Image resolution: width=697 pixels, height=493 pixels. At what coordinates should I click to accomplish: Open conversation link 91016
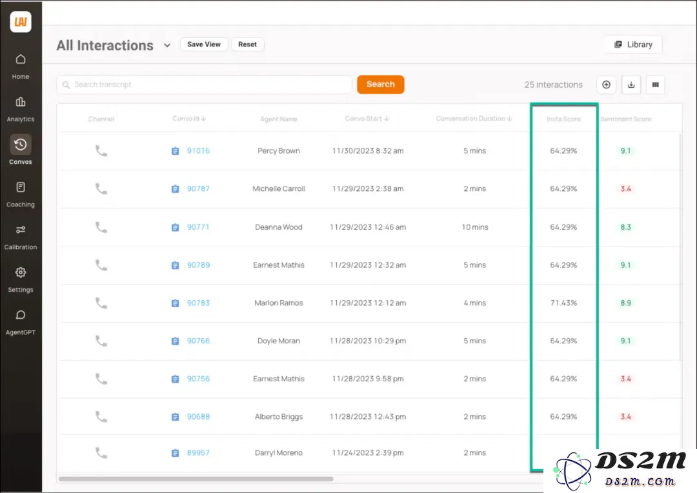[x=198, y=151]
